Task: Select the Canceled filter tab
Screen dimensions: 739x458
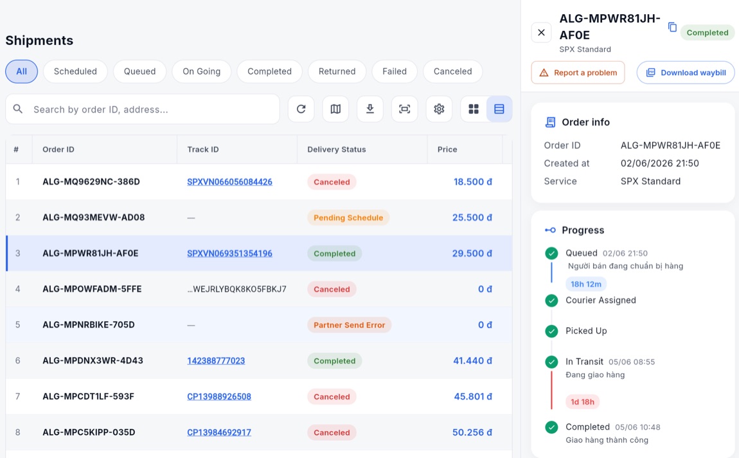Action: point(453,71)
